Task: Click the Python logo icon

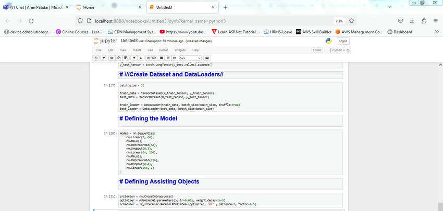Action: click(328, 41)
